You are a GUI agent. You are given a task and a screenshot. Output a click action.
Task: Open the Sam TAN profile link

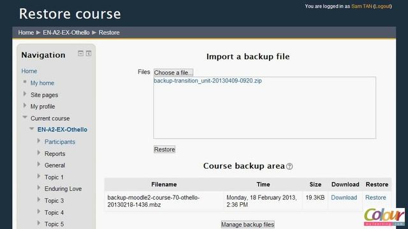point(361,6)
